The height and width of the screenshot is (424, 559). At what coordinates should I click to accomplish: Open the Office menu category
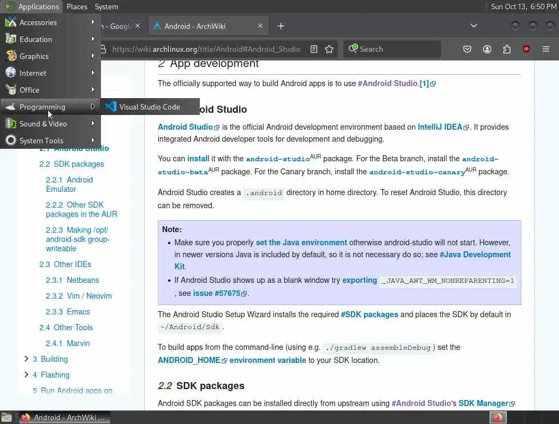50,90
